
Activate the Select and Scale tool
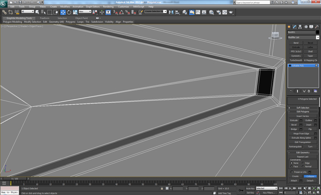(75, 12)
